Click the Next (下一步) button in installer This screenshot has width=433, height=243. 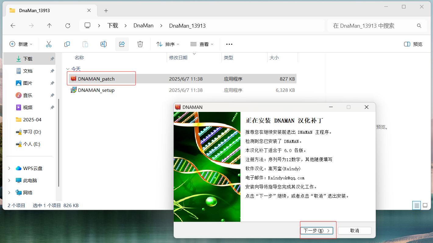pyautogui.click(x=317, y=231)
